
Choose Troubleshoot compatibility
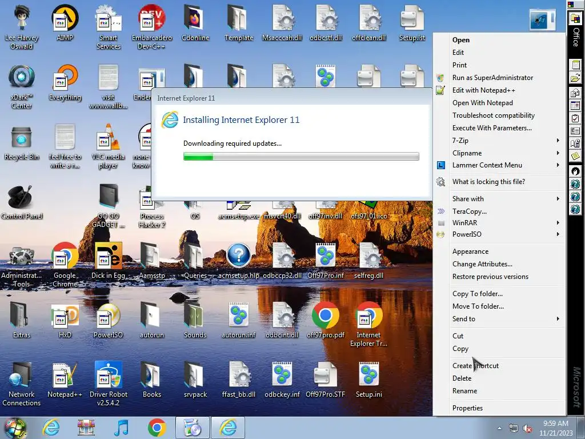(499, 115)
